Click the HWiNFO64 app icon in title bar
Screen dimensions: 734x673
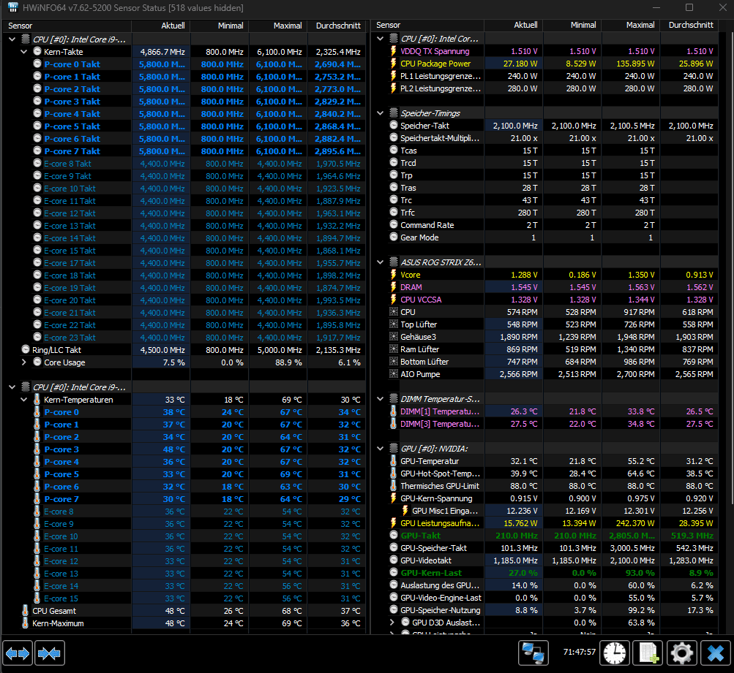(12, 8)
